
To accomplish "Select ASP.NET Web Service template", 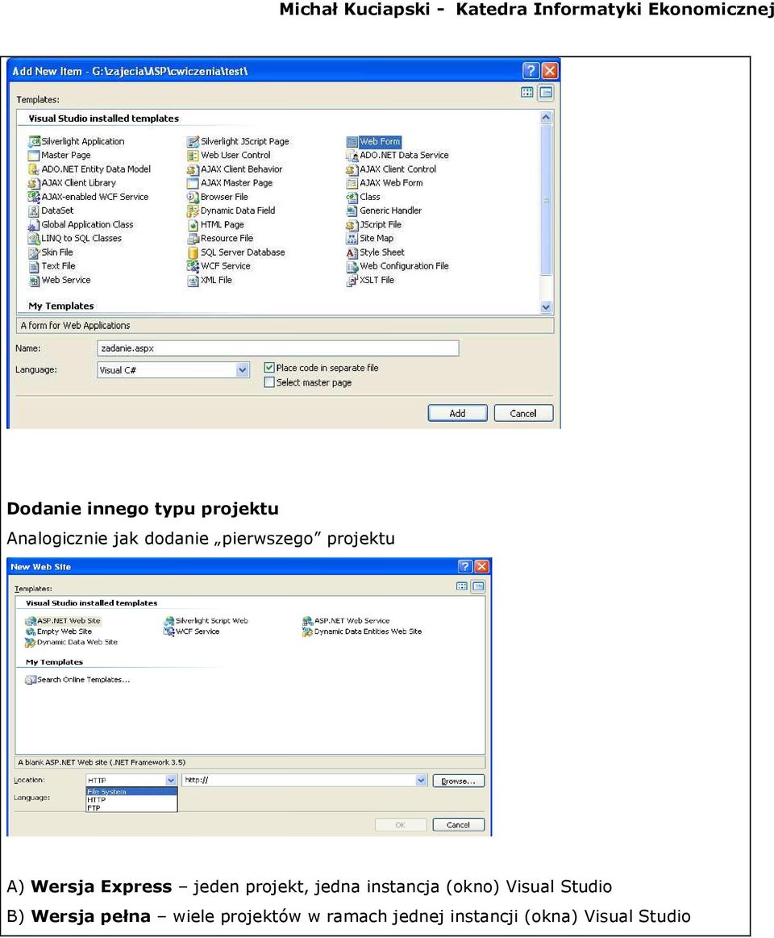I will coord(347,621).
